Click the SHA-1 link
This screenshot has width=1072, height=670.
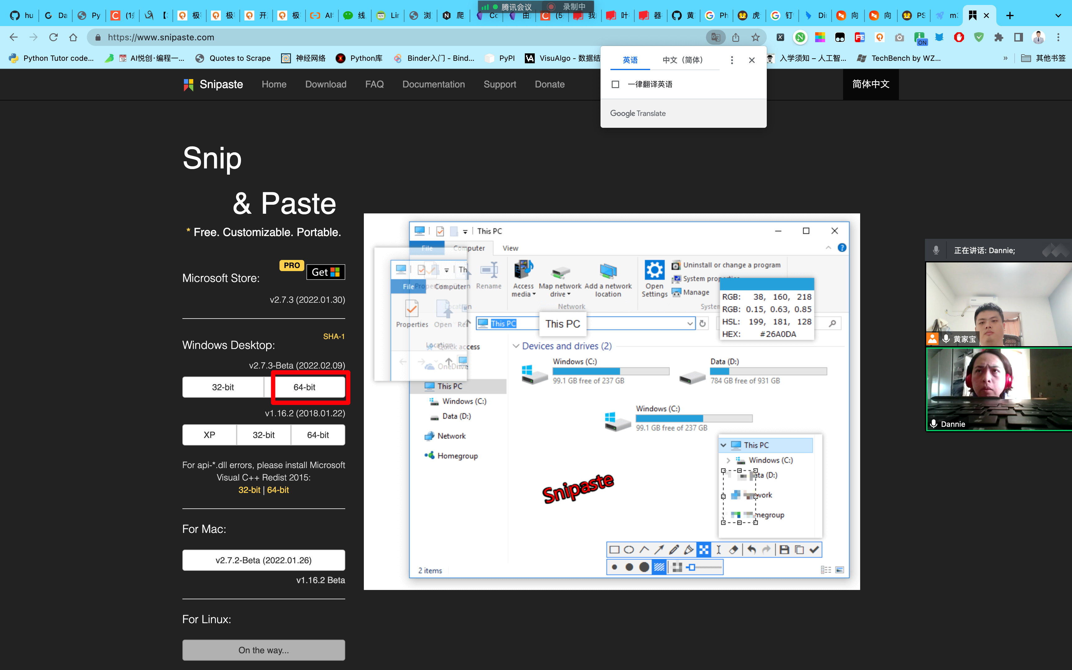(x=333, y=336)
